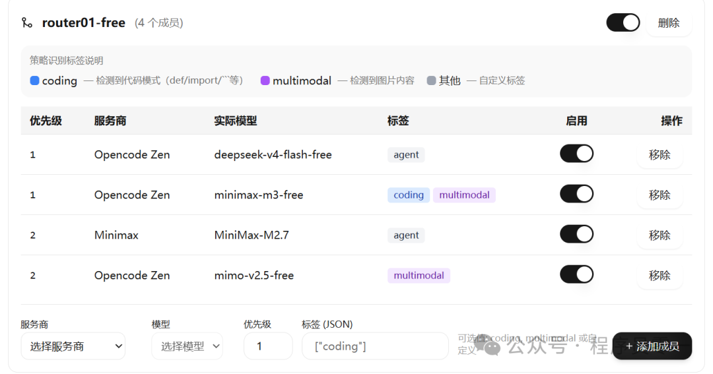The image size is (713, 374).
Task: Delete the router01-free group with 删除
Action: click(x=668, y=22)
